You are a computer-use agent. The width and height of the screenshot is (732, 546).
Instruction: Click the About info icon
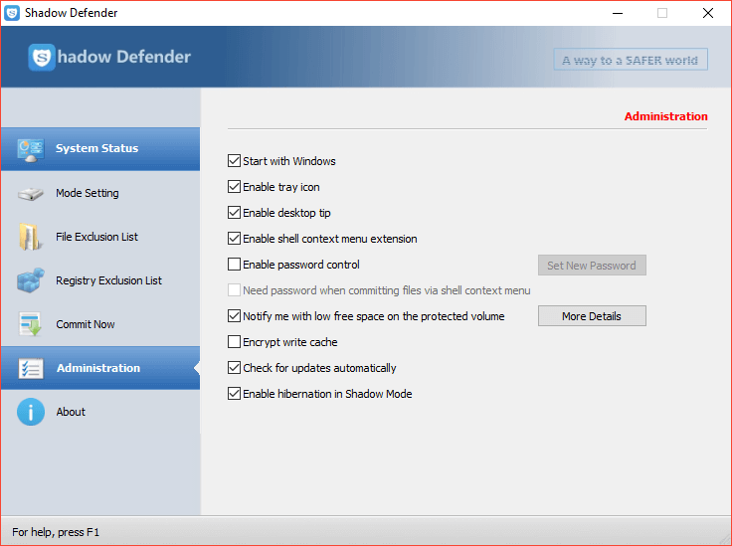[31, 412]
